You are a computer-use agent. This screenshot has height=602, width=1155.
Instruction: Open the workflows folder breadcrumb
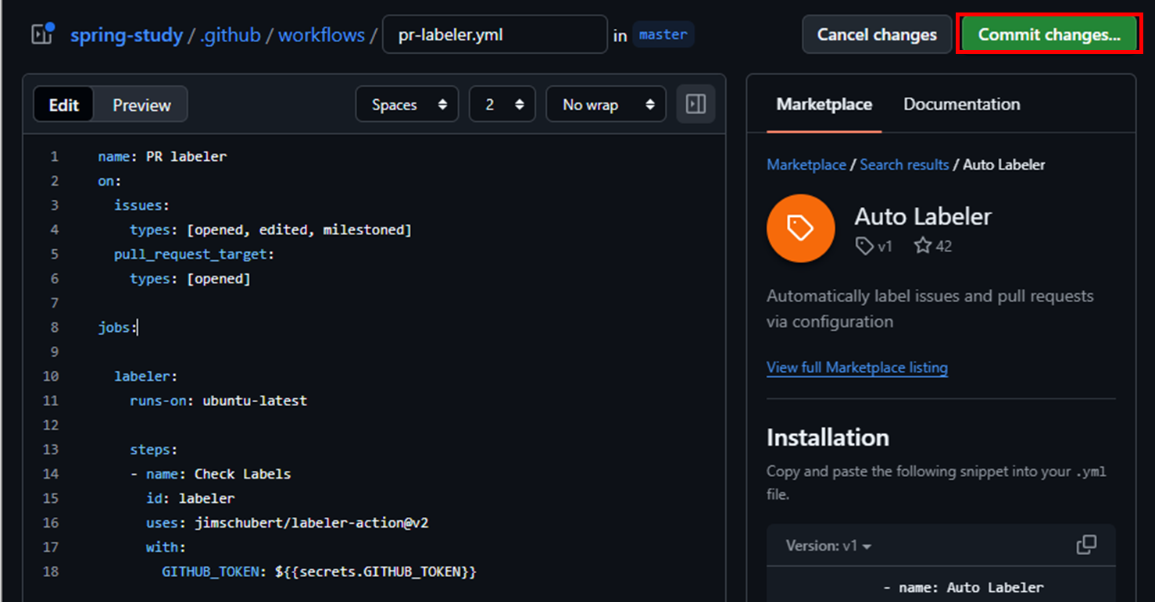(x=321, y=35)
